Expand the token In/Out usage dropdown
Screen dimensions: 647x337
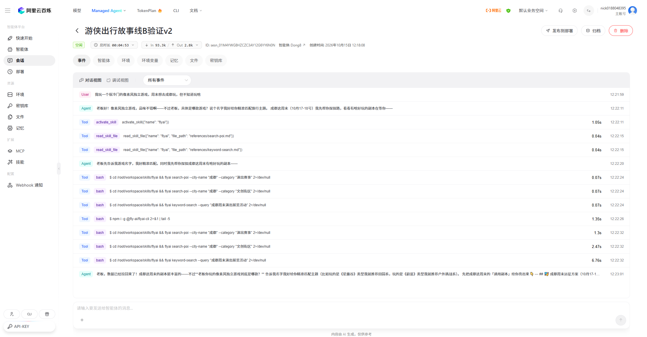pos(172,45)
